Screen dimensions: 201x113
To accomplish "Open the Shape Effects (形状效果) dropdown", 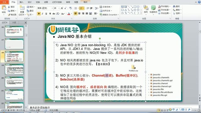I will (x=164, y=13).
